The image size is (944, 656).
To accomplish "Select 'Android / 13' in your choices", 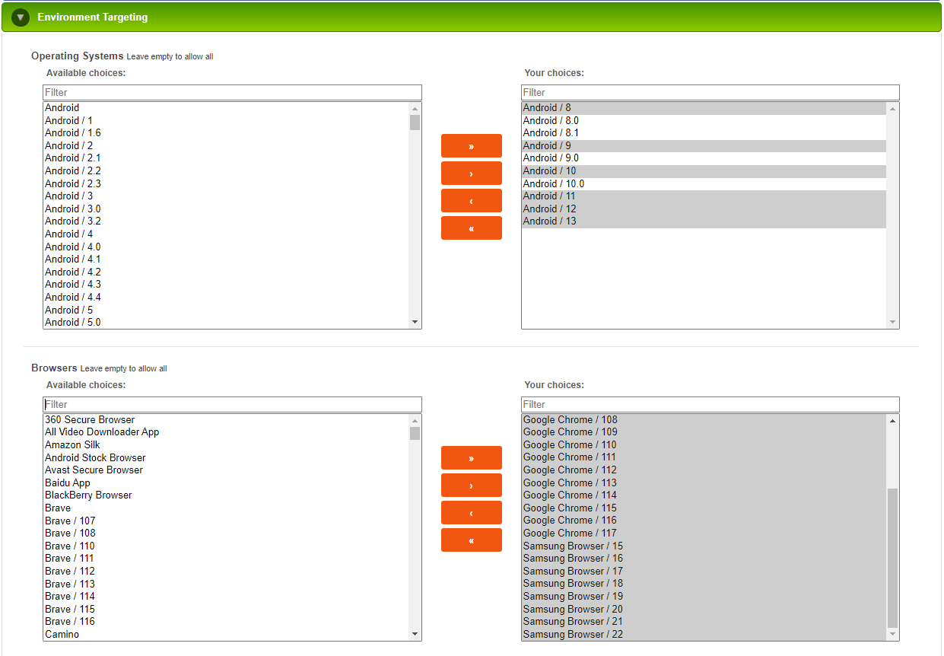I will coord(704,221).
